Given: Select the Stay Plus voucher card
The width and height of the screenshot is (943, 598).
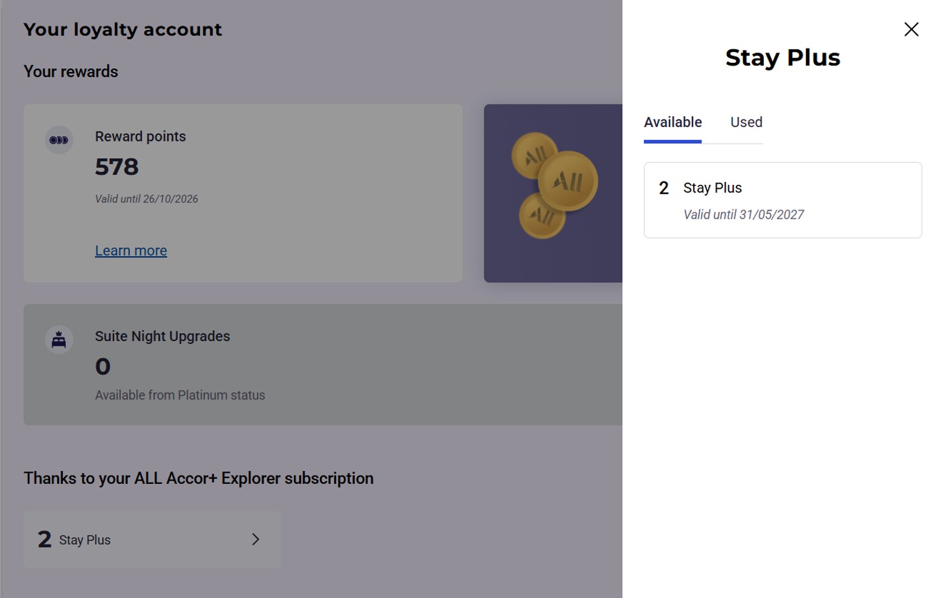Looking at the screenshot, I should [x=783, y=200].
